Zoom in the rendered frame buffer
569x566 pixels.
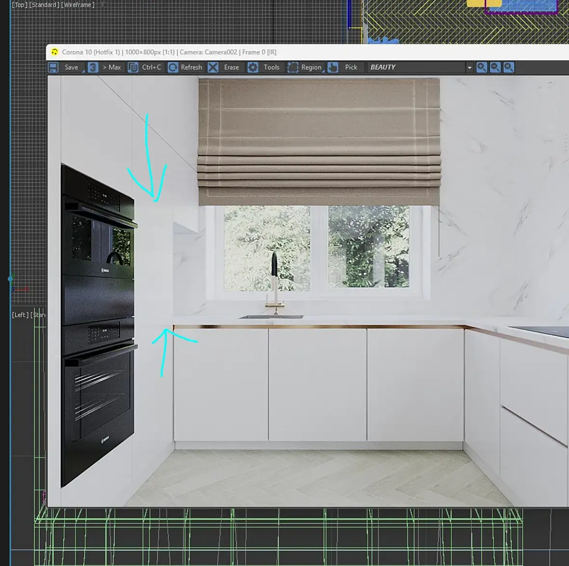[482, 67]
